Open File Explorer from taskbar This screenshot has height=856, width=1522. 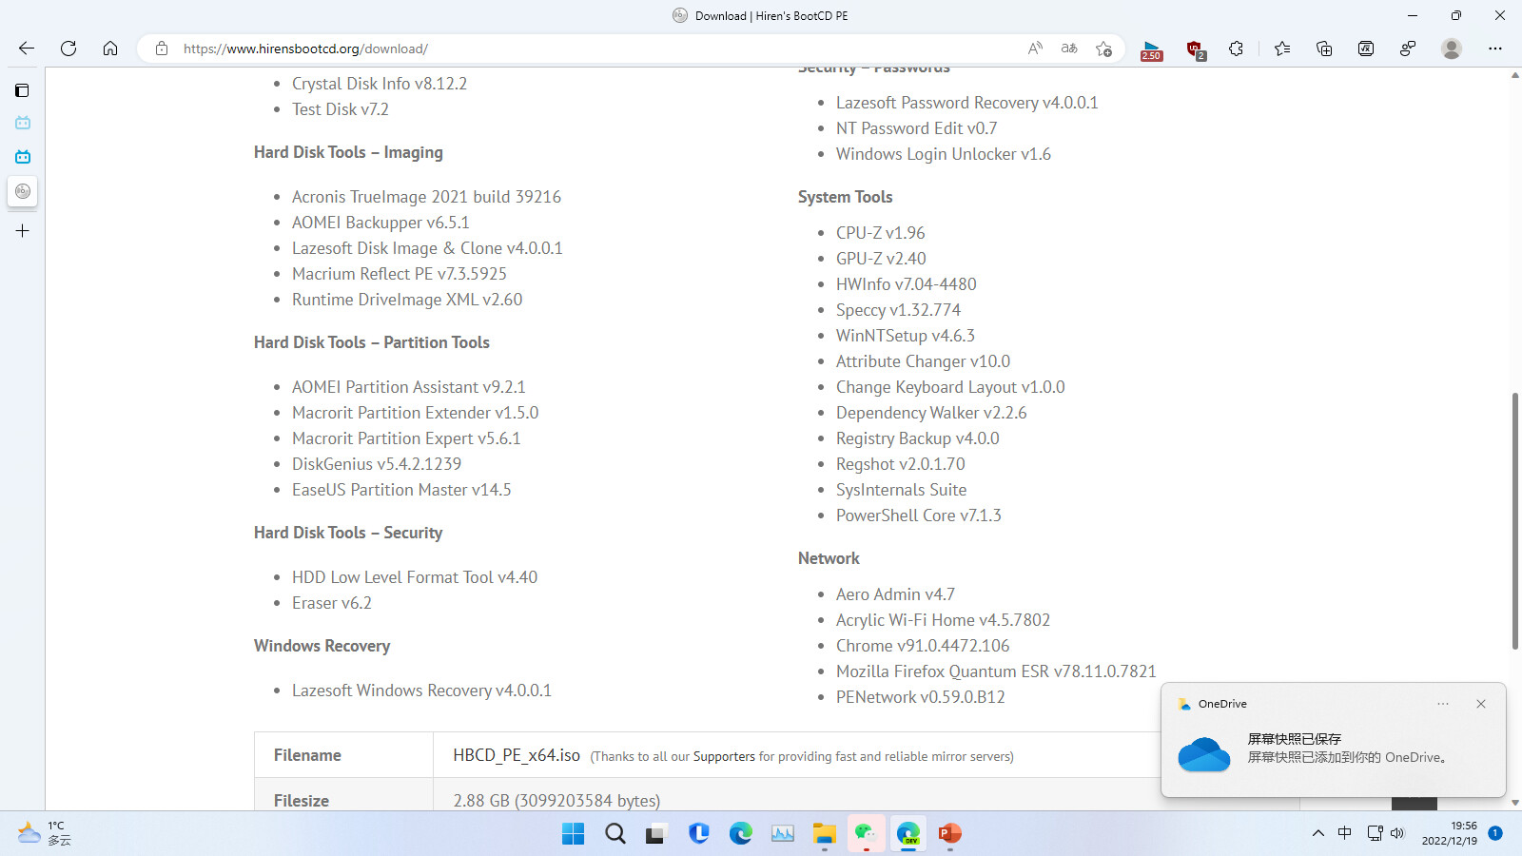tap(825, 834)
